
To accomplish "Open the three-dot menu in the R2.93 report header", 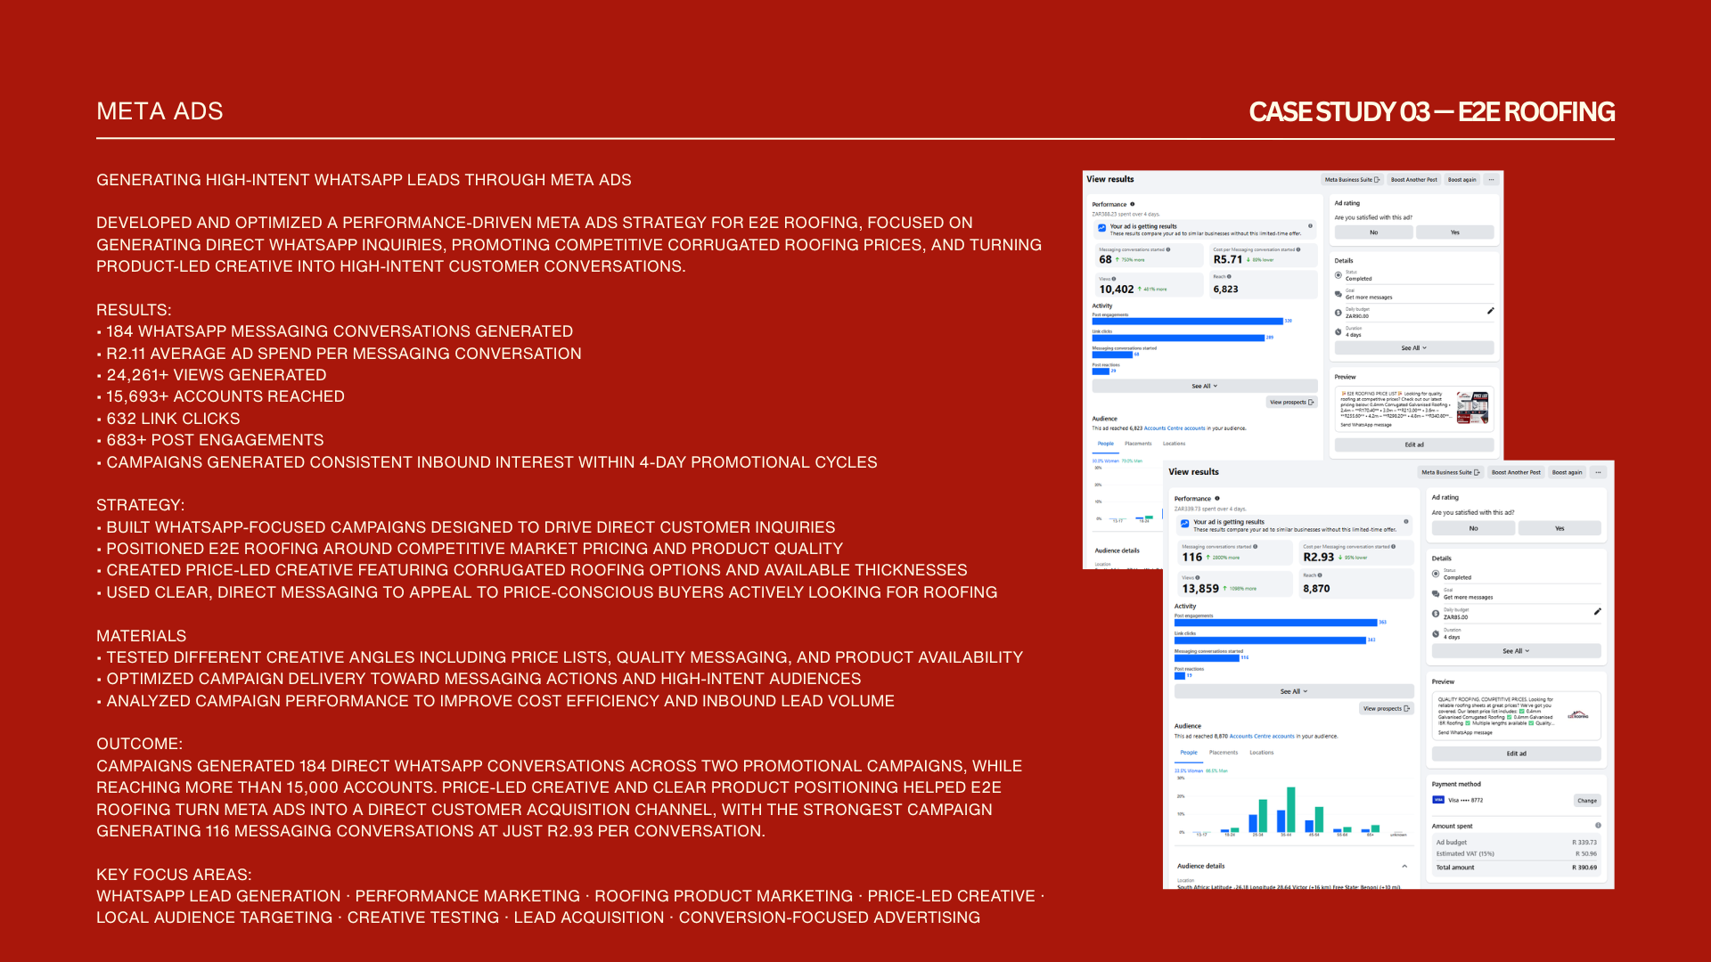I will tap(1599, 473).
